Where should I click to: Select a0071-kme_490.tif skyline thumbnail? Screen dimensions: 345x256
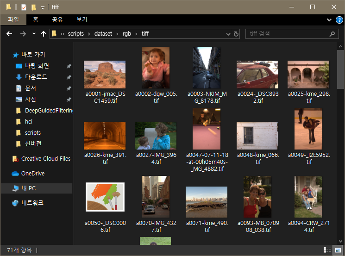point(207,202)
